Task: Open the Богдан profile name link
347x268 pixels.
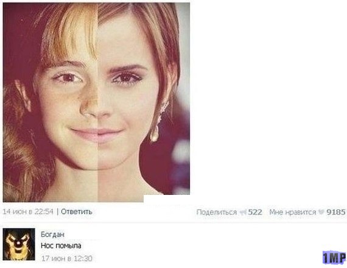Action: [x=52, y=234]
